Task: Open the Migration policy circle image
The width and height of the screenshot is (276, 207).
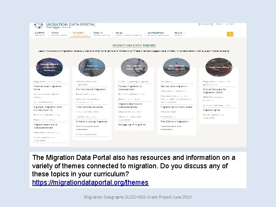Action: pos(219,67)
